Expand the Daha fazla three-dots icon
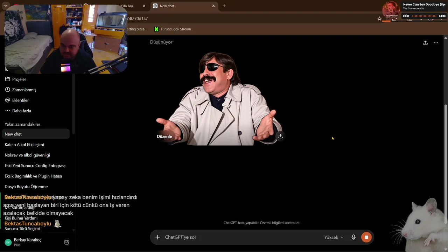The height and width of the screenshot is (252, 448). 7,111
